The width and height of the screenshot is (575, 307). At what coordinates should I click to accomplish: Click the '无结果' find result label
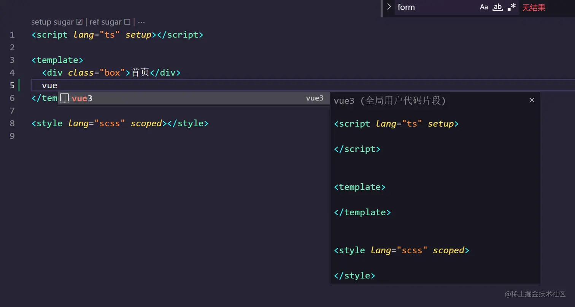coord(534,7)
